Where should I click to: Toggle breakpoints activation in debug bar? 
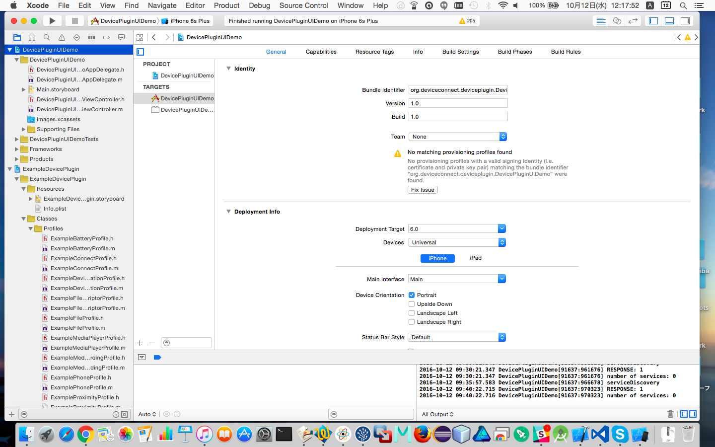(157, 357)
